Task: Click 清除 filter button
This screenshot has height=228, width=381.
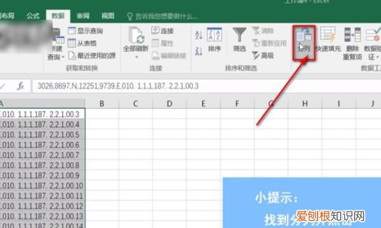Action: tap(263, 31)
